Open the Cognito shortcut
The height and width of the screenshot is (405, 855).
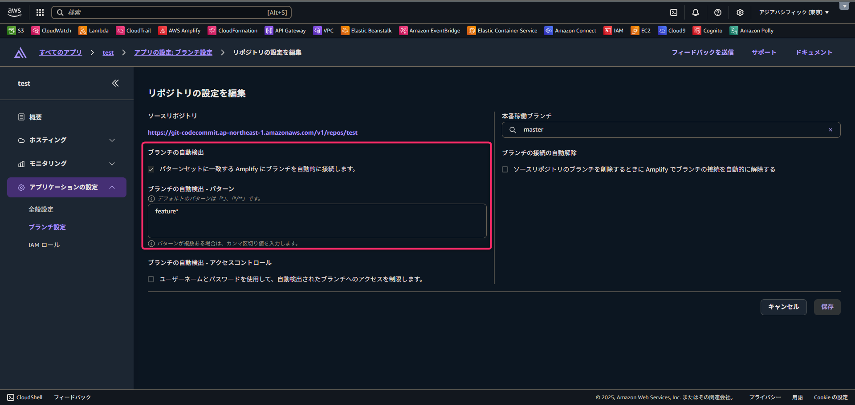pos(708,31)
